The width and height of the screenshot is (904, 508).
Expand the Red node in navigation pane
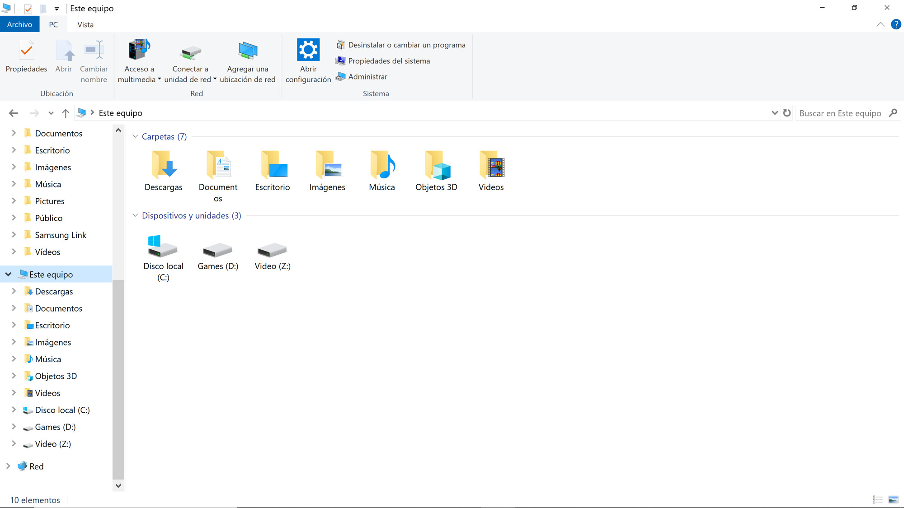pos(9,466)
